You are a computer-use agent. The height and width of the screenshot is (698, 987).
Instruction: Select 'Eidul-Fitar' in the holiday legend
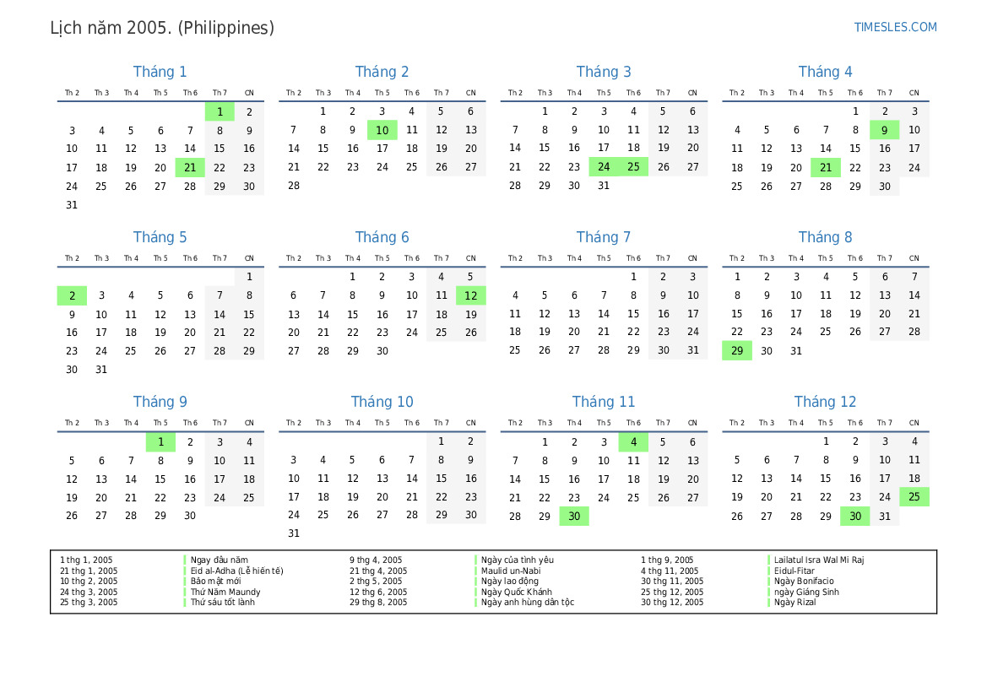click(x=794, y=571)
